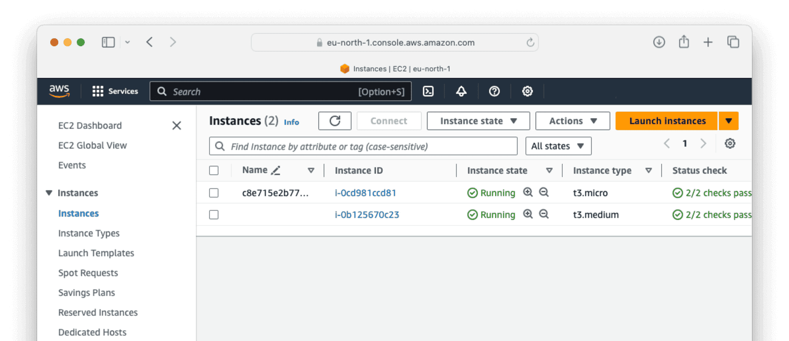Click the Launch instances button
The width and height of the screenshot is (789, 341).
pos(667,121)
